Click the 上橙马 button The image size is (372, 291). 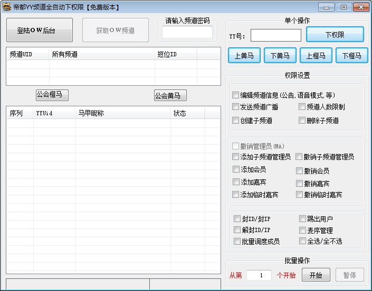[316, 55]
